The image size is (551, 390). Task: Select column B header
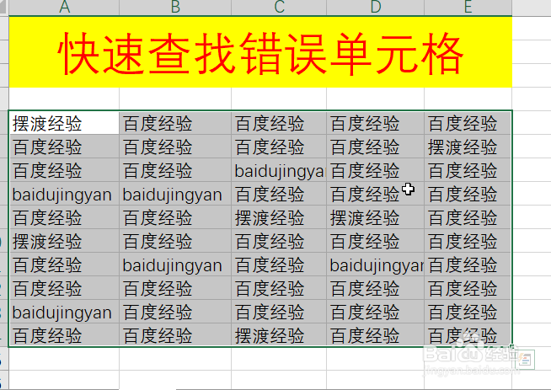(x=175, y=8)
